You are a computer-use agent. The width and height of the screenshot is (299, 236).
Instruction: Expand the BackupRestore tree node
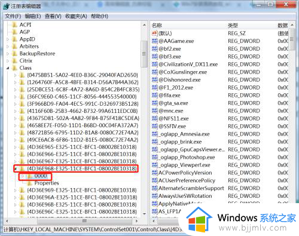(x=8, y=54)
